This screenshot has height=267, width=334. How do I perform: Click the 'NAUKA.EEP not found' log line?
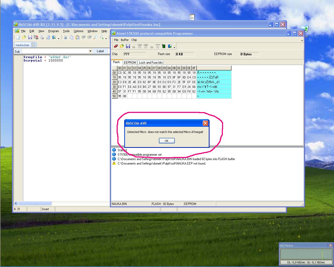coord(162,163)
